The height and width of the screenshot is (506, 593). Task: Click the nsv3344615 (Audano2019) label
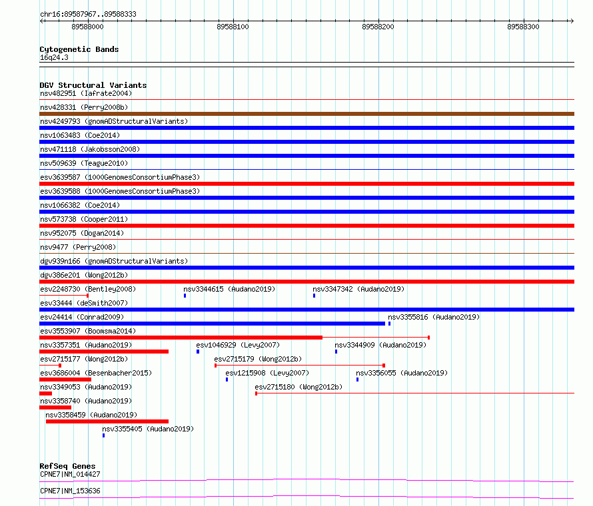point(229,289)
